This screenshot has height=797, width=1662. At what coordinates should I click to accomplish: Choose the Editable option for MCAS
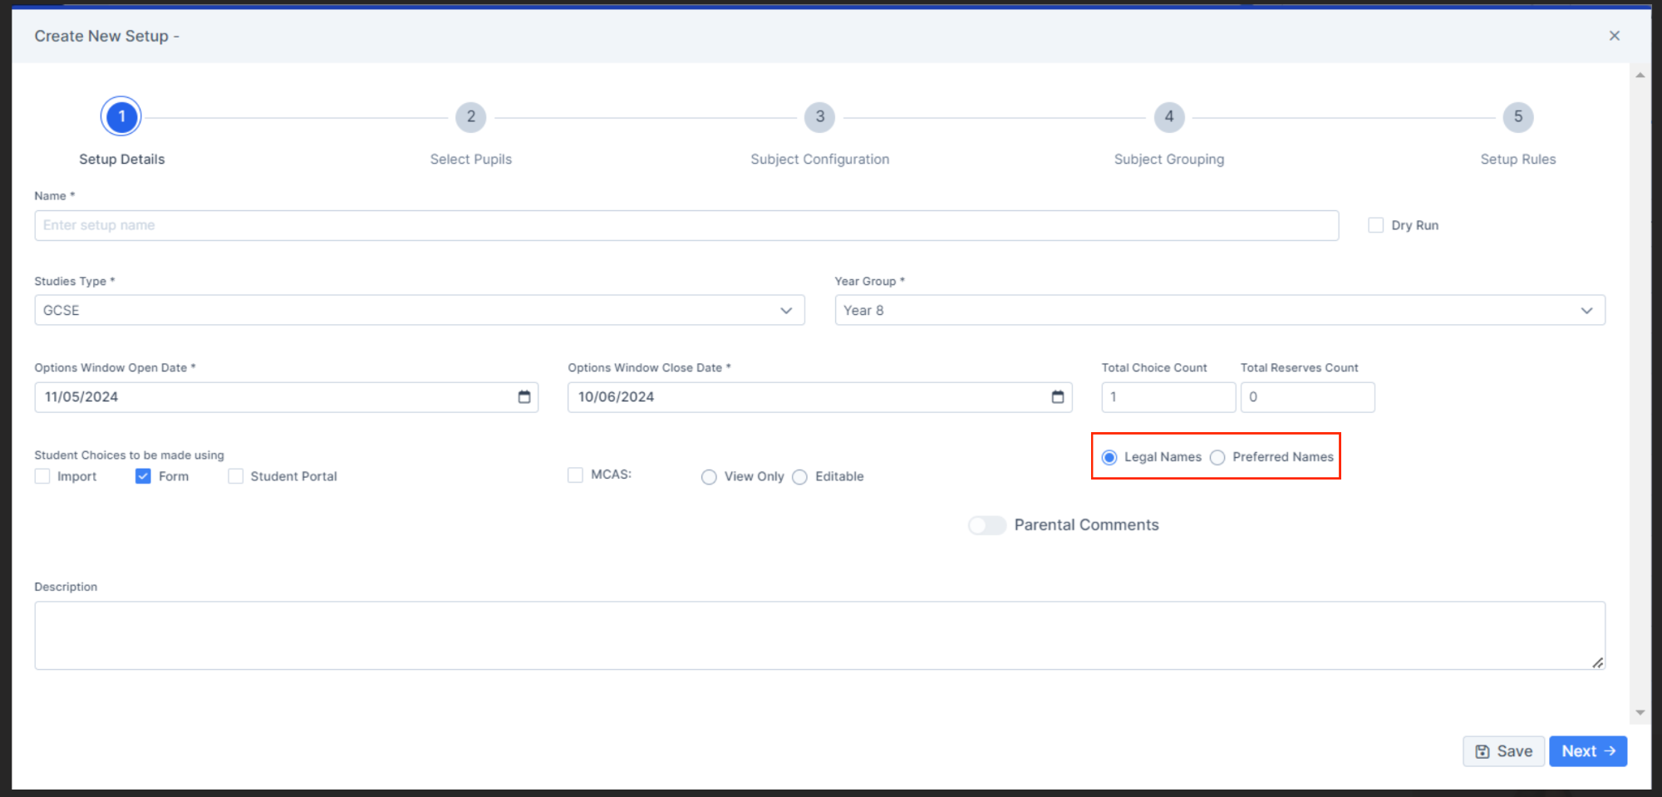[799, 476]
